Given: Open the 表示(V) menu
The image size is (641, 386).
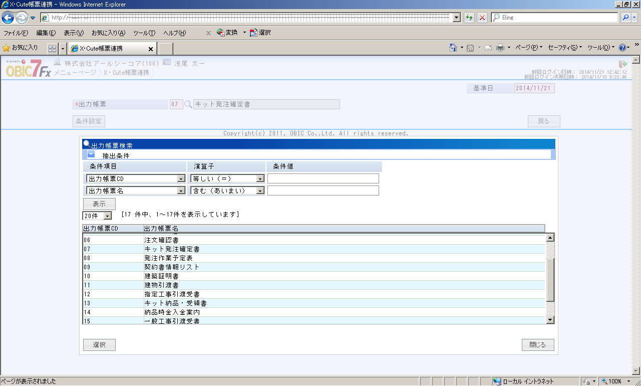Looking at the screenshot, I should click(x=74, y=33).
